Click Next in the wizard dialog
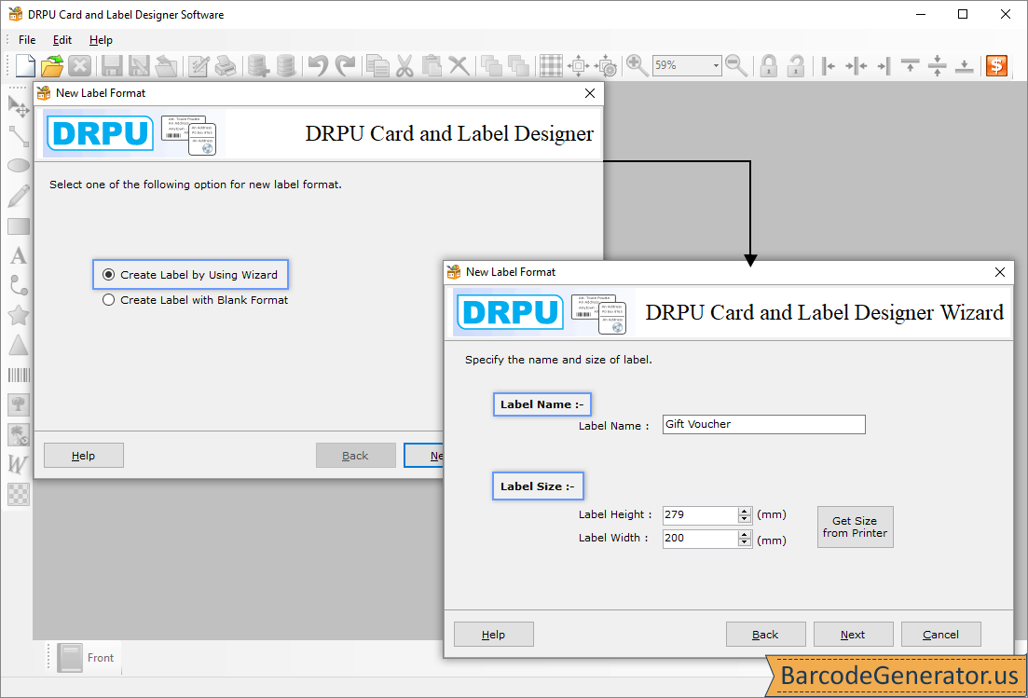Viewport: 1028px width, 698px height. 853,635
